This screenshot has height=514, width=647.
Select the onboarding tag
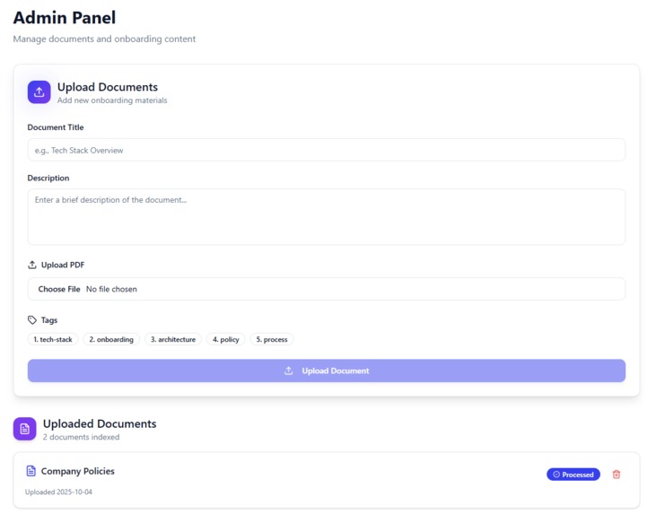[111, 339]
